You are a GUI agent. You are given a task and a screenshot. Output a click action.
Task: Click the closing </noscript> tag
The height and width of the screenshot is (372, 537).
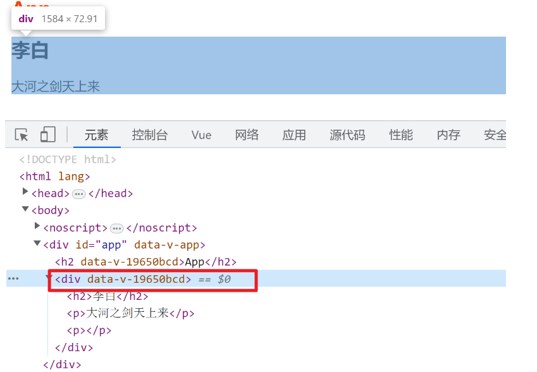pyautogui.click(x=162, y=228)
